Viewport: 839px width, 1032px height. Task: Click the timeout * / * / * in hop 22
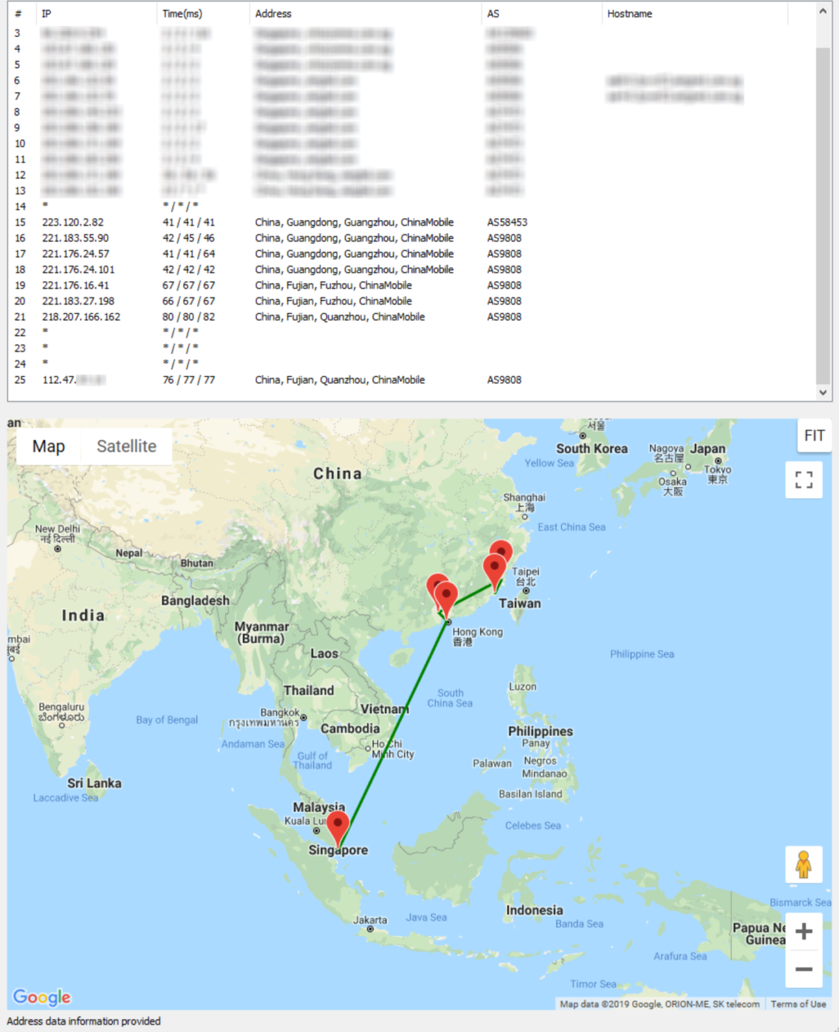point(181,333)
